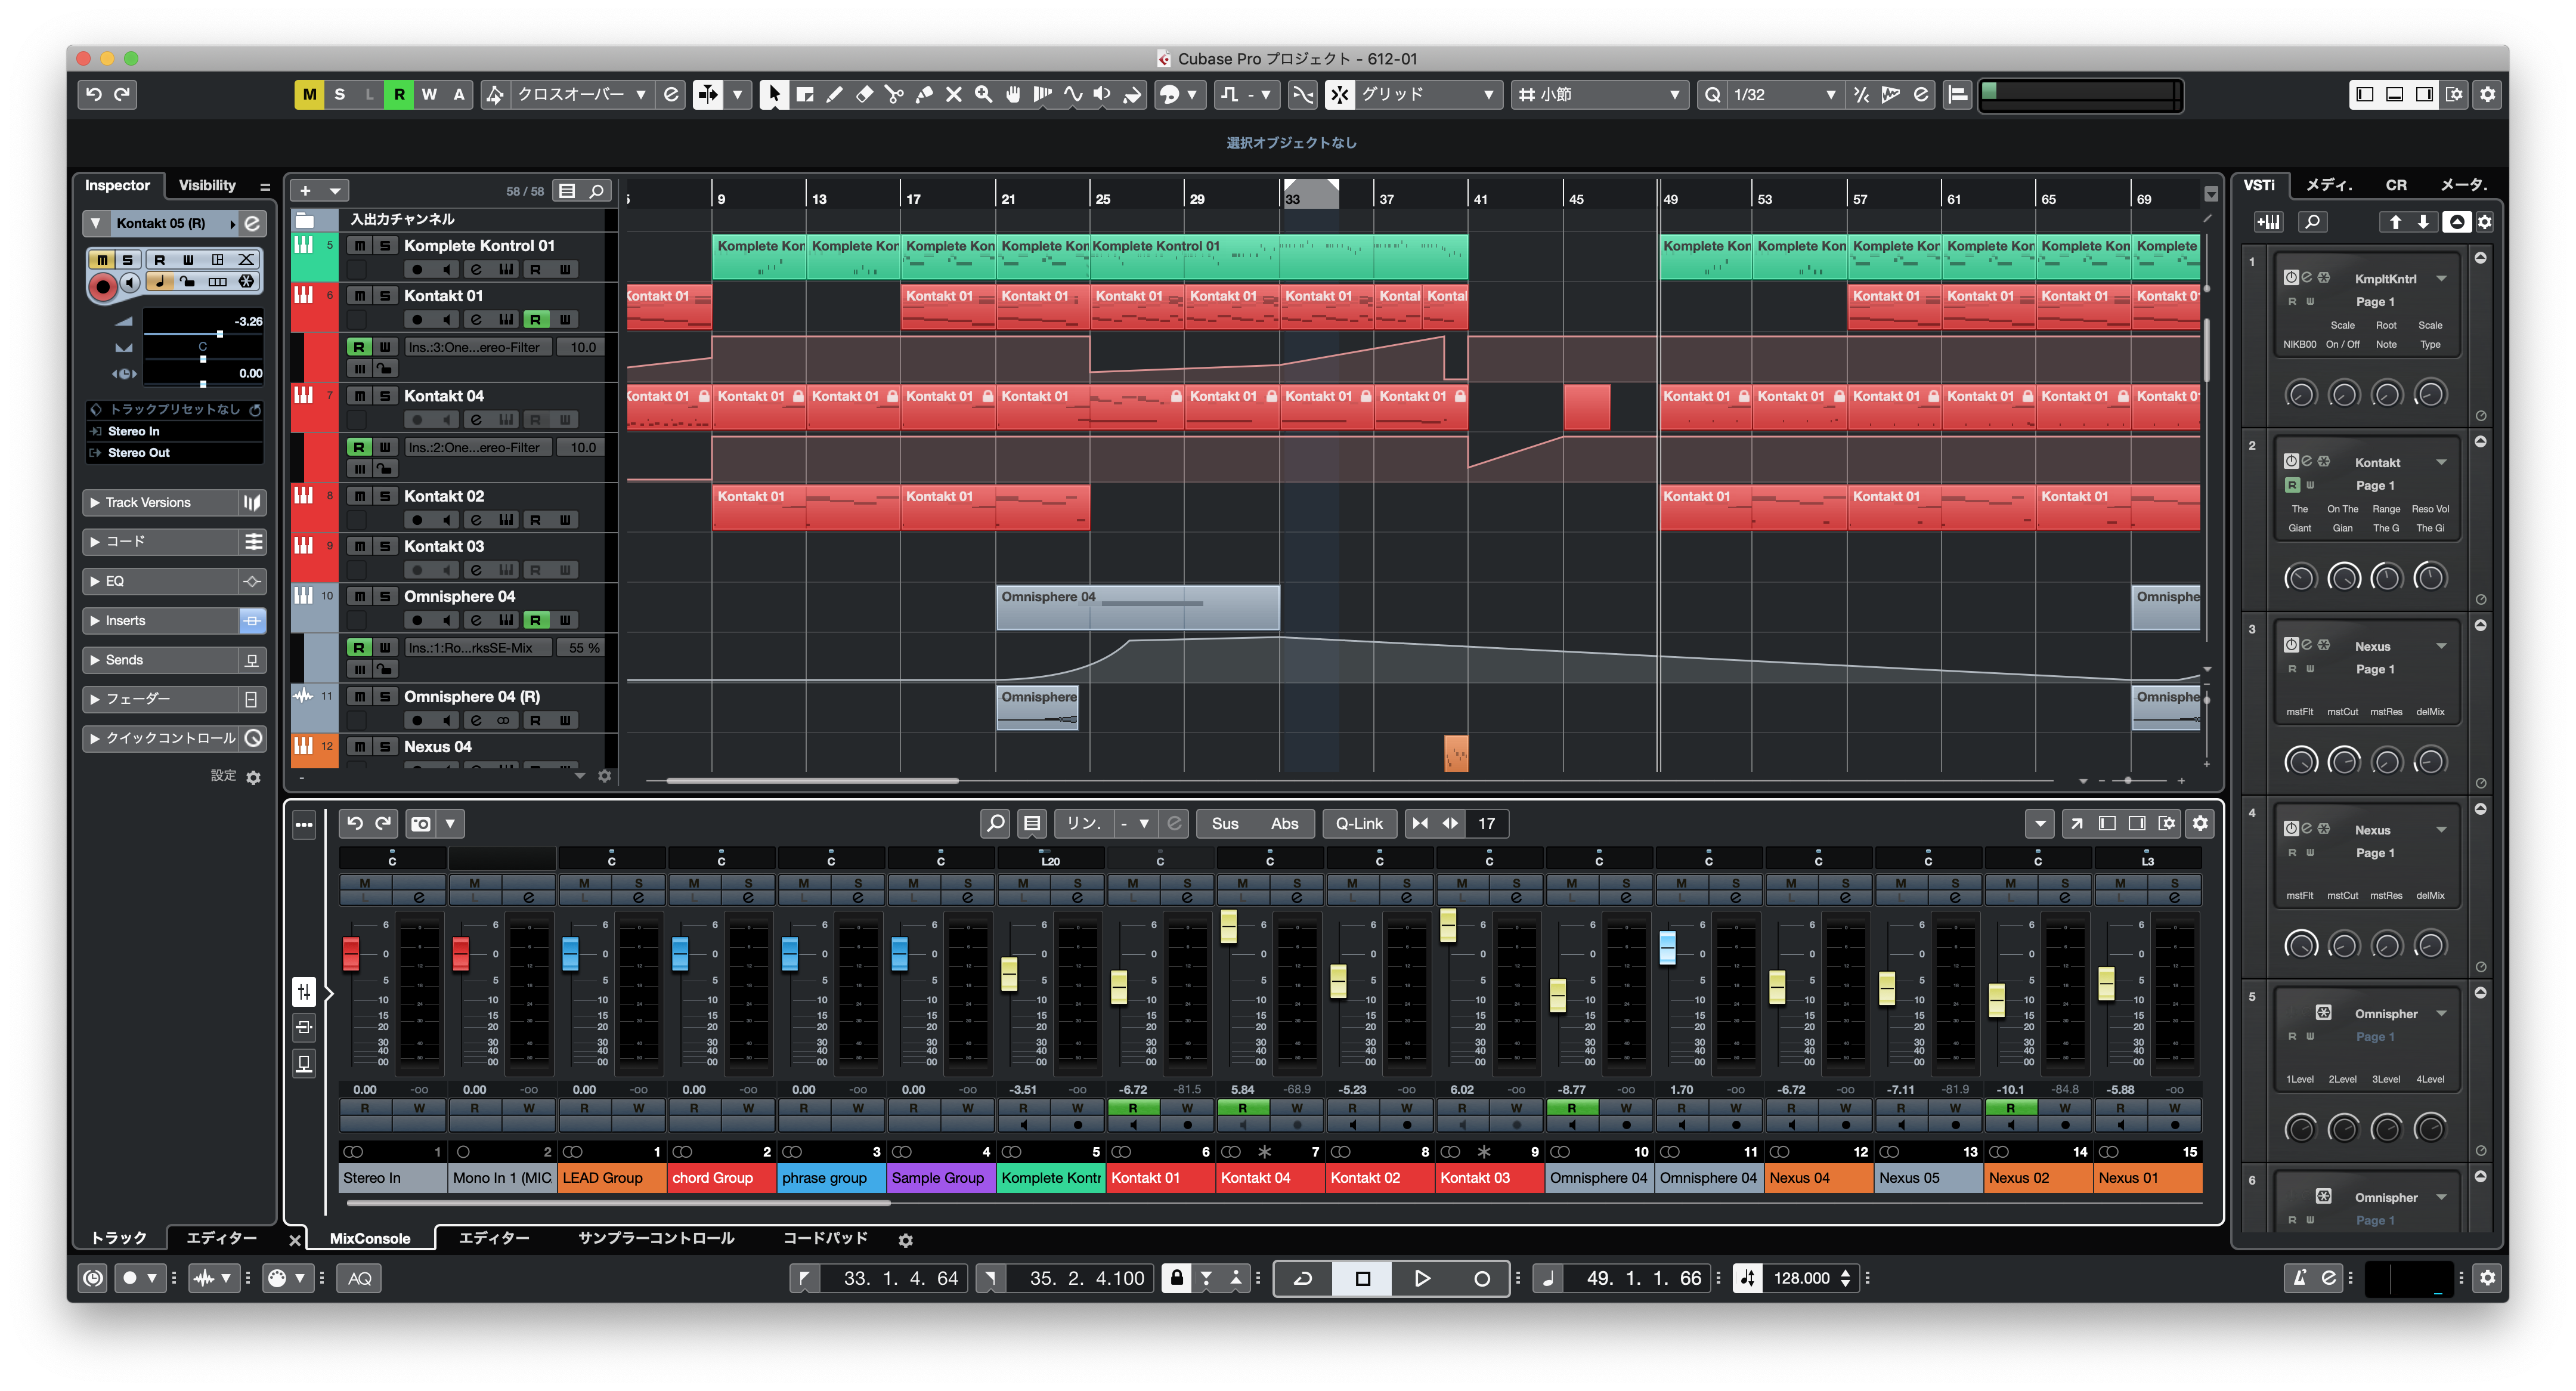Select the Comp hand tool
The image size is (2576, 1391).
1013,94
